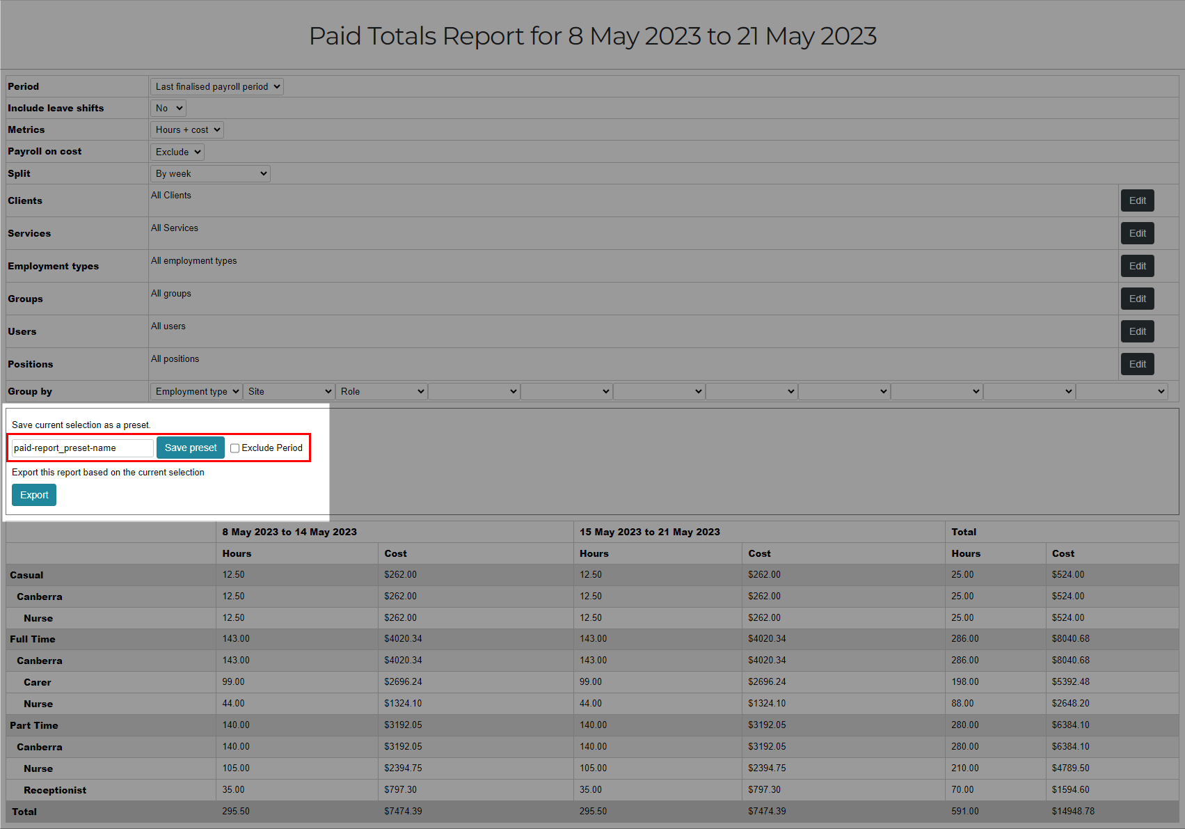Click the Canberra row under Casual

40,597
